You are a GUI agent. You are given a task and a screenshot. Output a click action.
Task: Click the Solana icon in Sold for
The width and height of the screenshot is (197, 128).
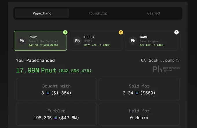pyautogui.click(x=137, y=93)
